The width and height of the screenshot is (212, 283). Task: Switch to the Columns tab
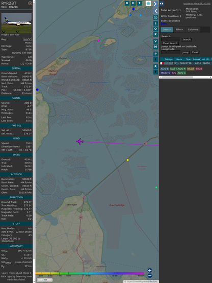tap(193, 30)
